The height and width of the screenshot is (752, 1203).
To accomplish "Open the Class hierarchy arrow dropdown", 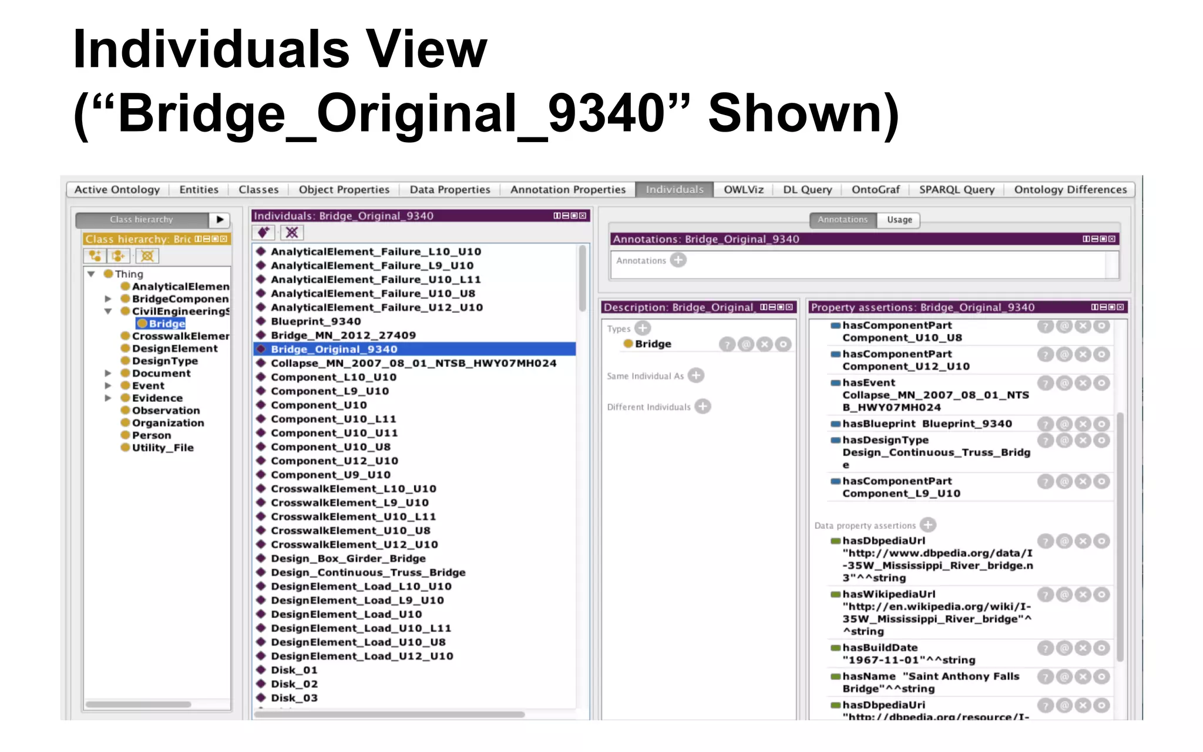I will [220, 220].
